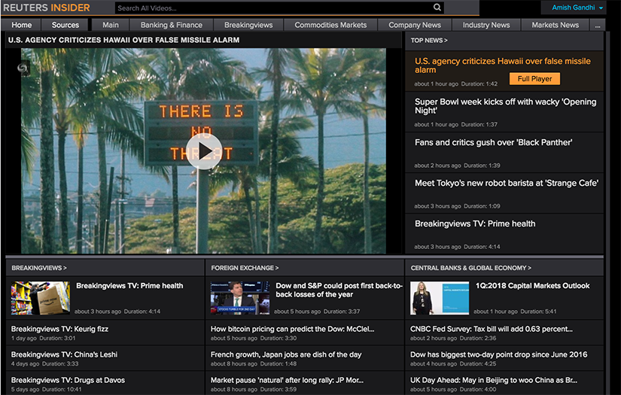Expand the TOP NEWS section header
621x395 pixels.
point(429,41)
